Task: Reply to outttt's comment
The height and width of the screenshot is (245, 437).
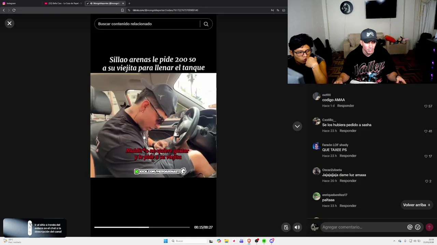Action: pos(346,106)
